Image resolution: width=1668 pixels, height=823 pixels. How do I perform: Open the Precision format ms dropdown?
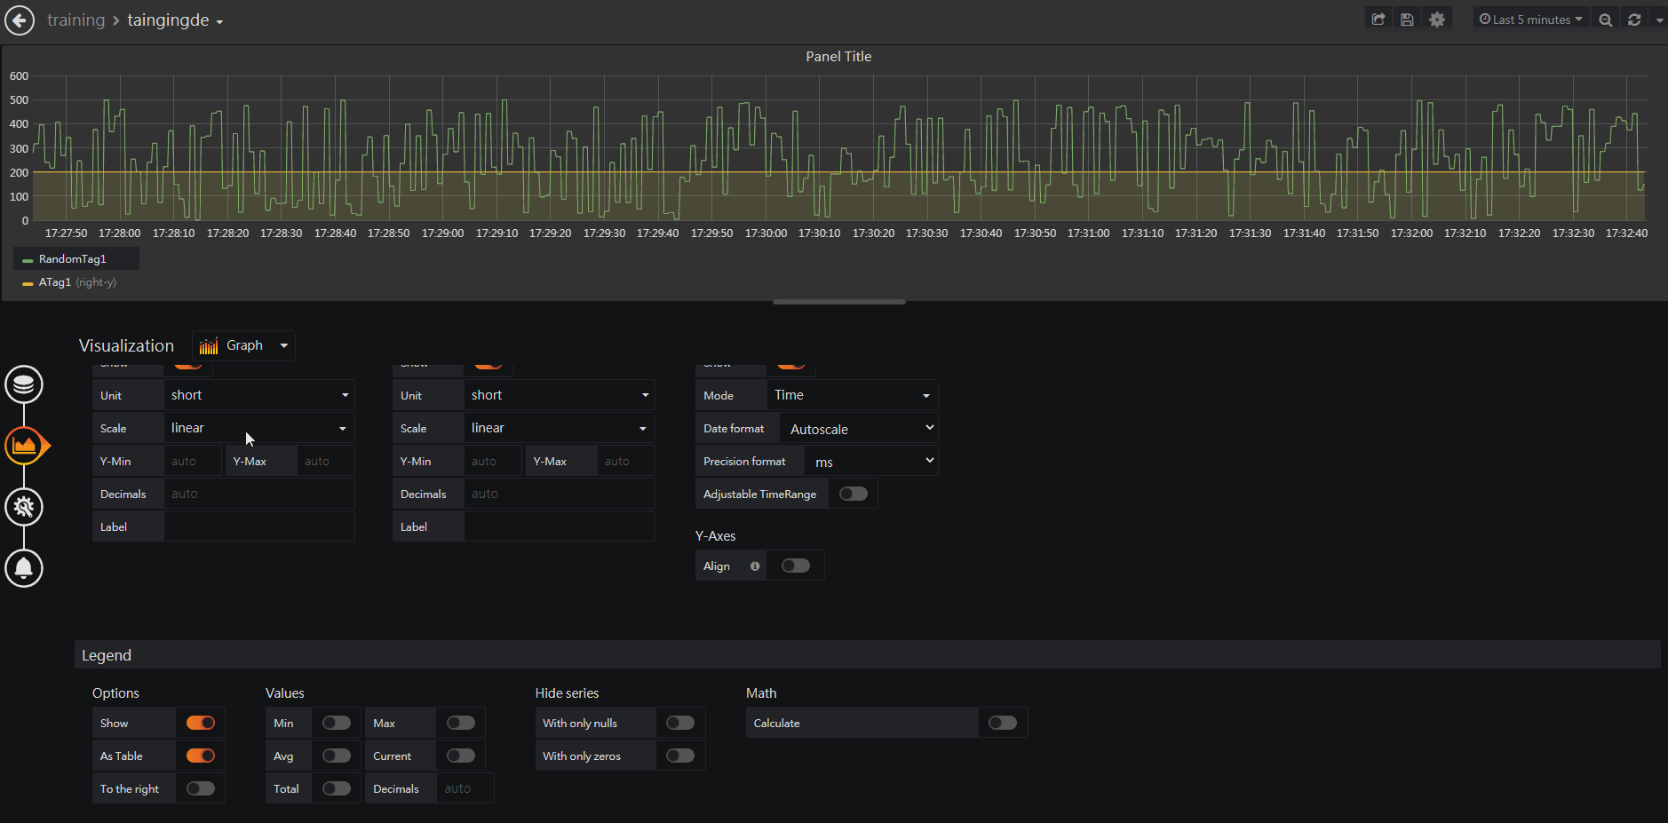click(871, 462)
